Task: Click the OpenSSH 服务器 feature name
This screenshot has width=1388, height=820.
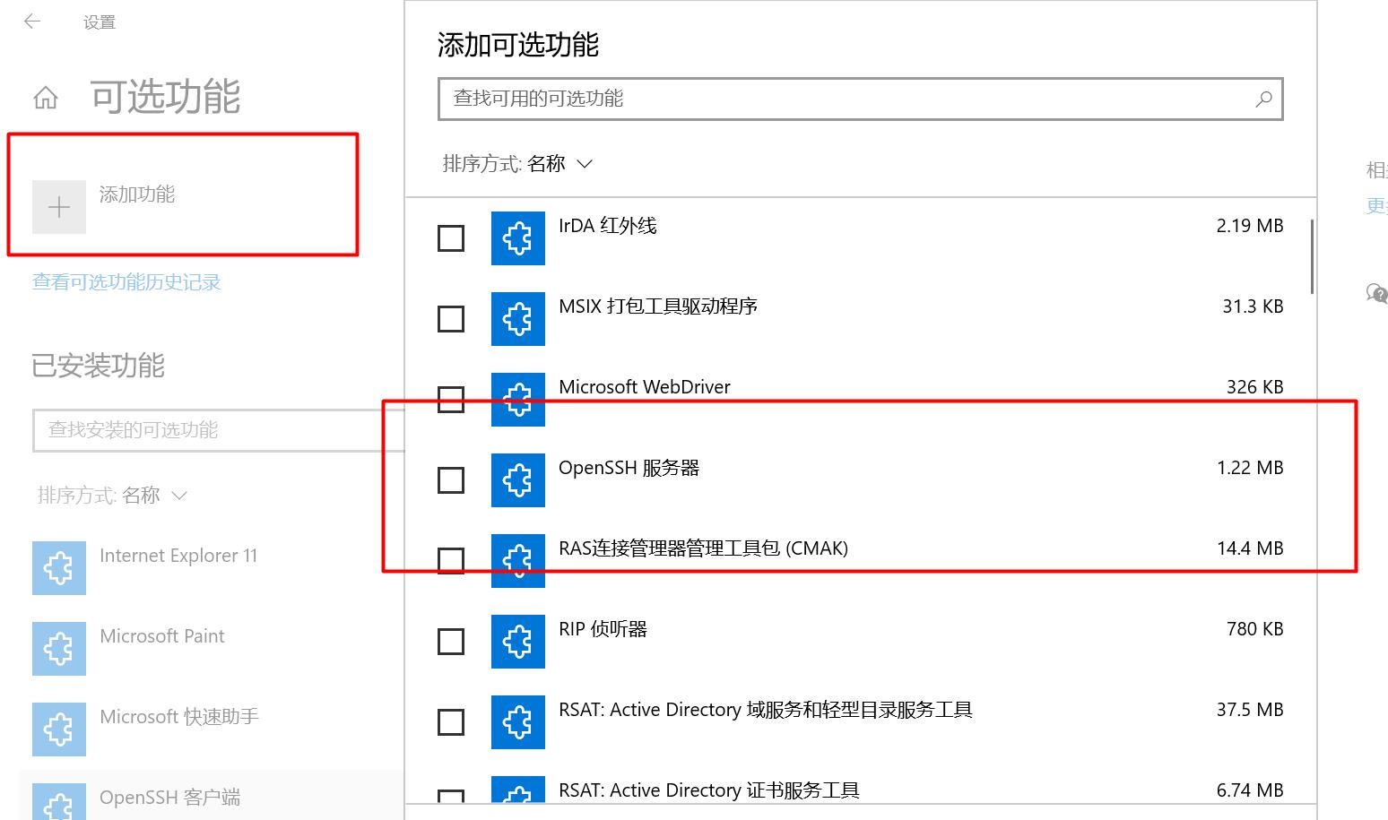Action: 629,468
